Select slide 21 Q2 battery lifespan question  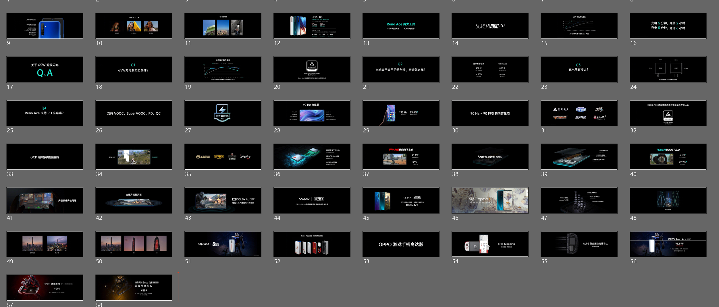click(401, 69)
